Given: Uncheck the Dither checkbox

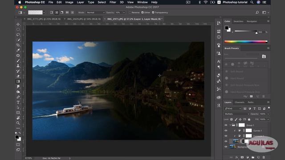Looking at the screenshot, I should click(x=142, y=12).
